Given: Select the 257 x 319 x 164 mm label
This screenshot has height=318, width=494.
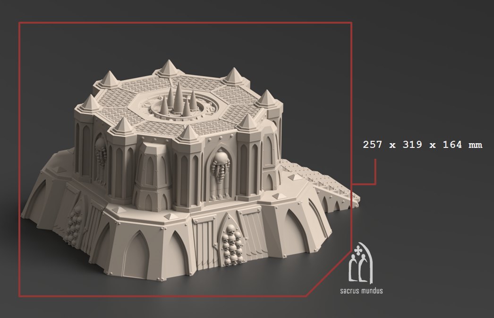Looking at the screenshot, I should pyautogui.click(x=422, y=145).
